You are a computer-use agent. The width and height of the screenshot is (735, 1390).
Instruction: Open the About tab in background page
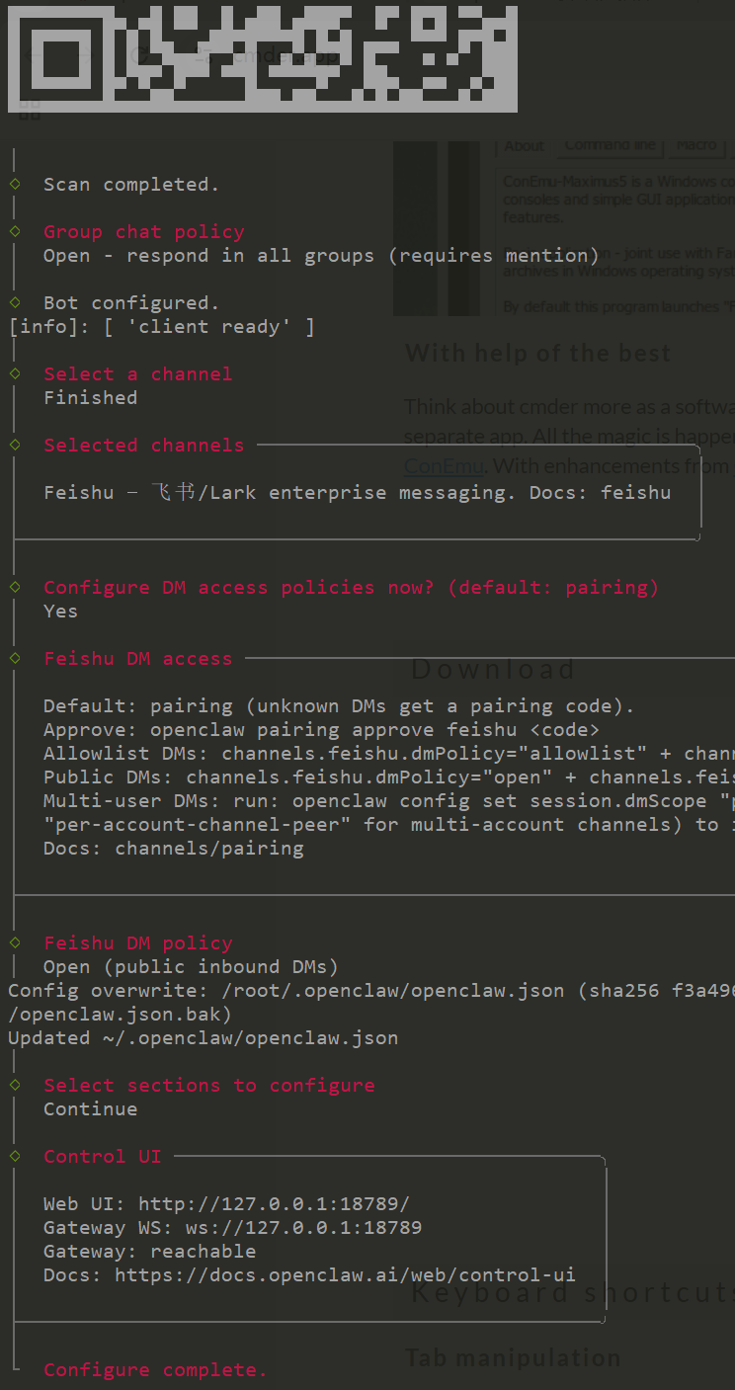tap(524, 146)
